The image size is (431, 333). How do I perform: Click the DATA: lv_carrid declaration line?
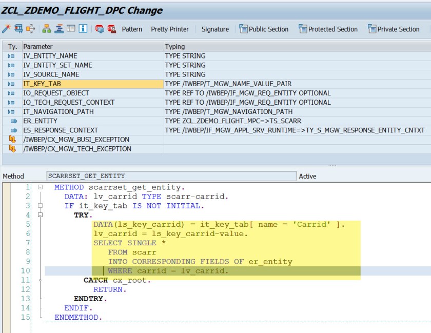click(x=146, y=197)
